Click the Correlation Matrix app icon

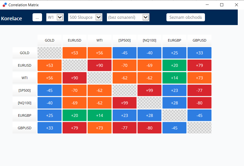point(5,5)
